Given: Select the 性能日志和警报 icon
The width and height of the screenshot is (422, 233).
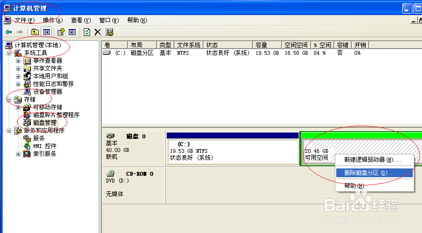Looking at the screenshot, I should (x=27, y=84).
